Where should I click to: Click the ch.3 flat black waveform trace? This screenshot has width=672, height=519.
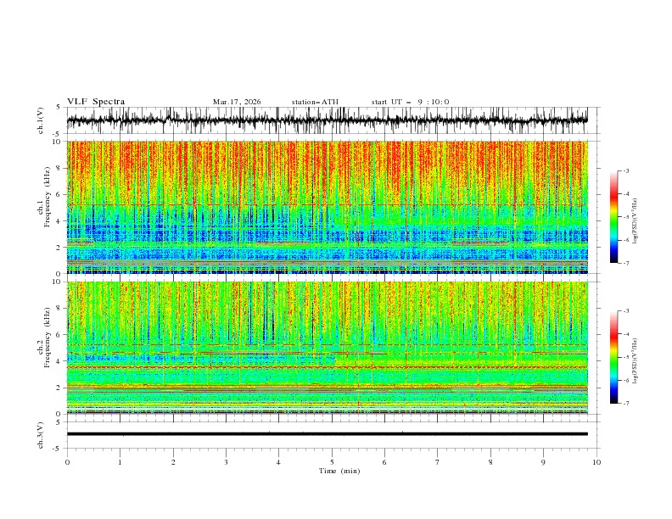coord(327,434)
